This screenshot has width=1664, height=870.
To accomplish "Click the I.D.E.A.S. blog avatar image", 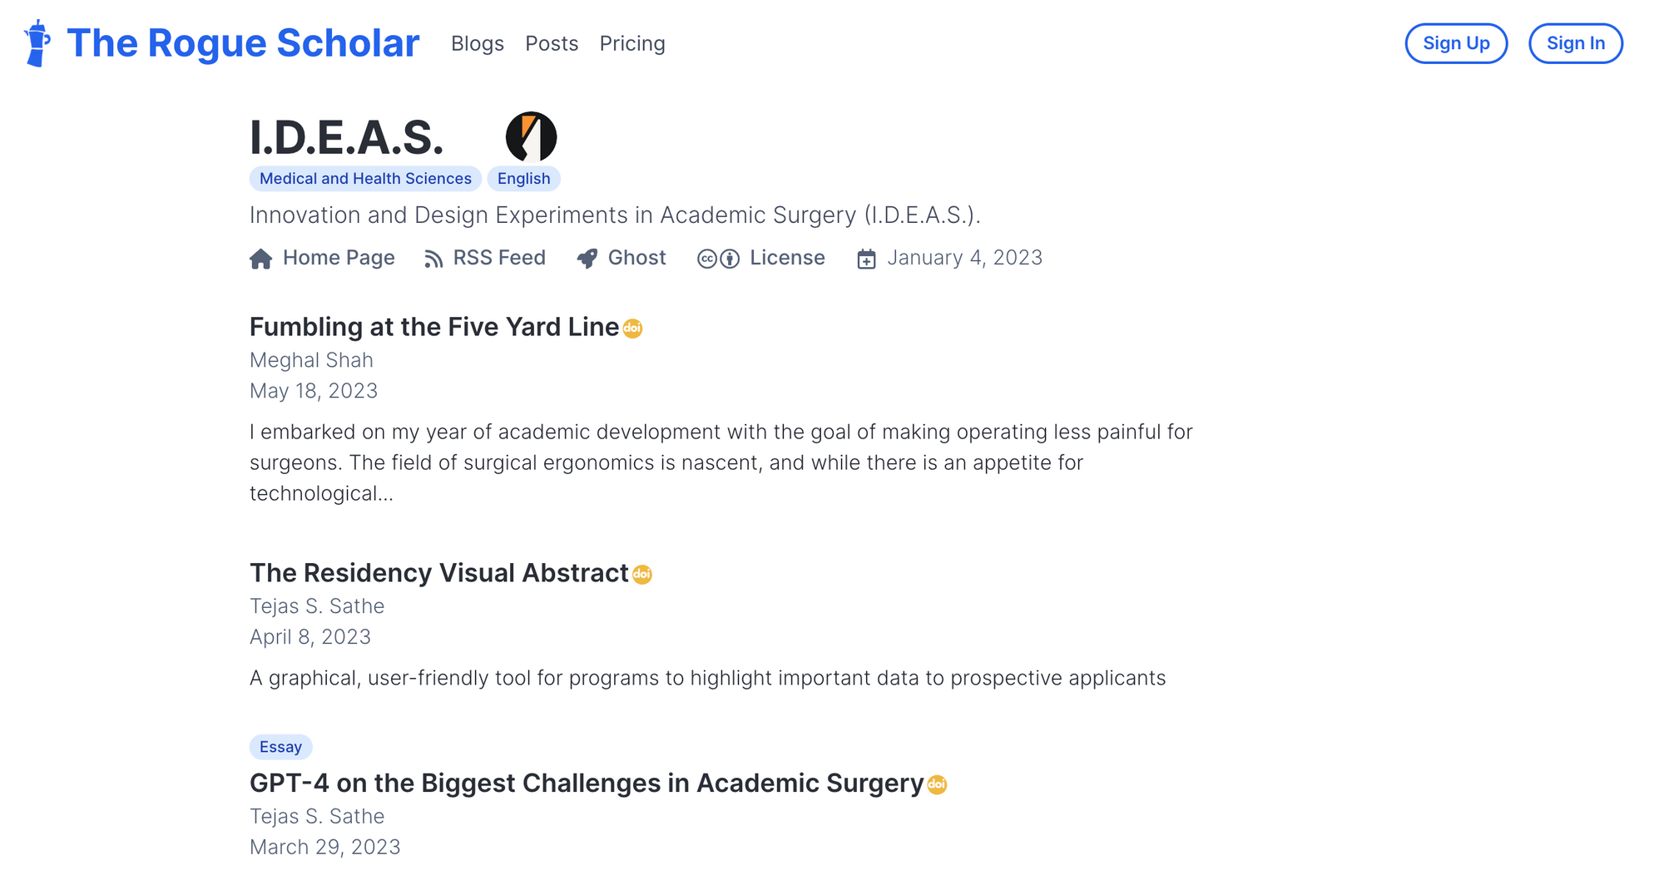I will pyautogui.click(x=531, y=137).
